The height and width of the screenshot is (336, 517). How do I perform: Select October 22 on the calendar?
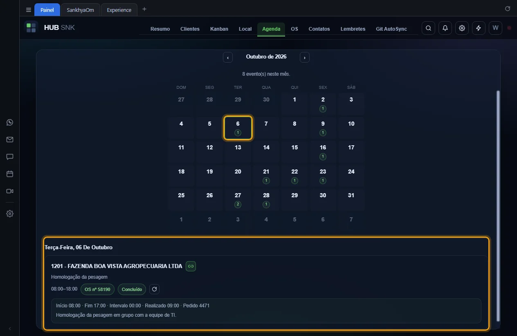[294, 176]
